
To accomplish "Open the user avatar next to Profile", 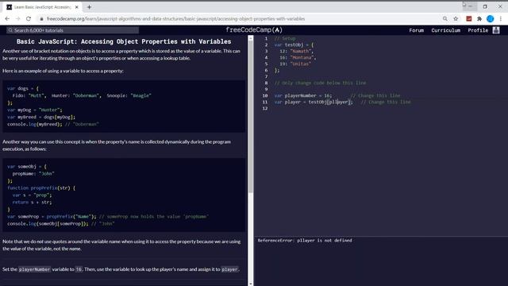I will click(x=496, y=30).
